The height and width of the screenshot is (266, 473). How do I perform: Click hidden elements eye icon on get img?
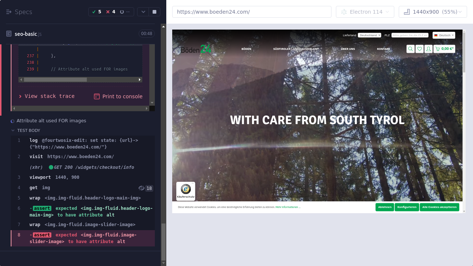pyautogui.click(x=141, y=188)
